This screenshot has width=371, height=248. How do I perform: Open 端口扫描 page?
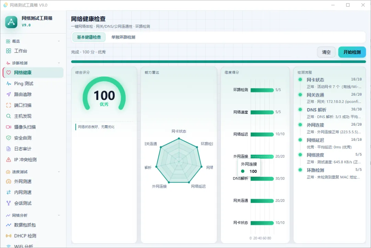point(33,105)
